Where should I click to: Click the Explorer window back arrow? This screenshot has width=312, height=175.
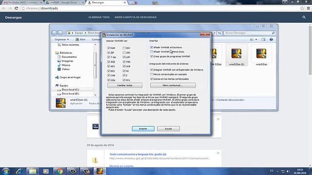coord(54,33)
